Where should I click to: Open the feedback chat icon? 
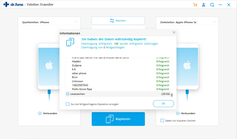(212, 5)
